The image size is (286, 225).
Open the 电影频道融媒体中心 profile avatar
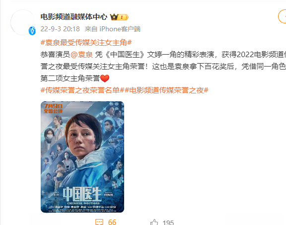click(22, 22)
